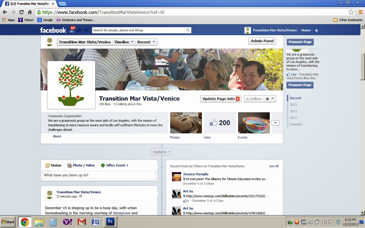365x228 pixels.
Task: Click browser back arrow
Action: click(x=5, y=12)
